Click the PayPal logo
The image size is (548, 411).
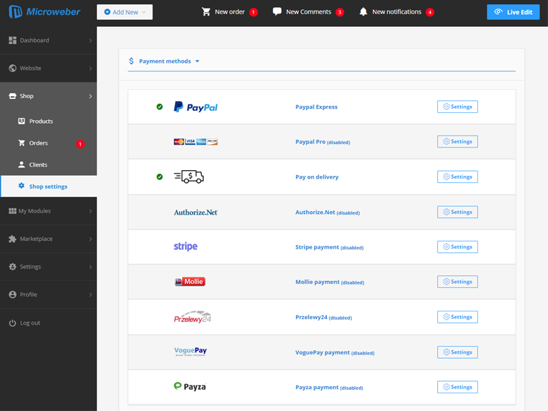[196, 107]
